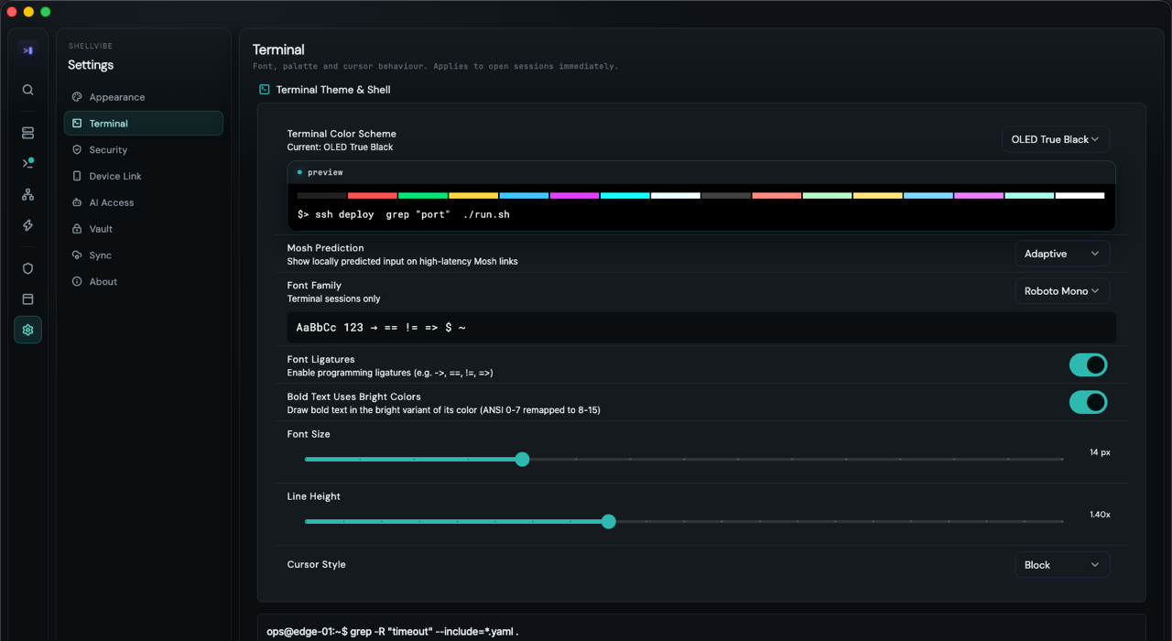Open AI Access settings
The height and width of the screenshot is (641, 1172).
(144, 202)
